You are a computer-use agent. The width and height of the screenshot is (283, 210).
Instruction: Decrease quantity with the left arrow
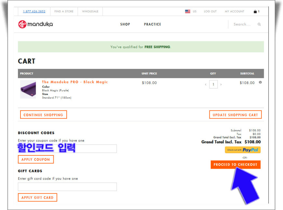[206, 84]
